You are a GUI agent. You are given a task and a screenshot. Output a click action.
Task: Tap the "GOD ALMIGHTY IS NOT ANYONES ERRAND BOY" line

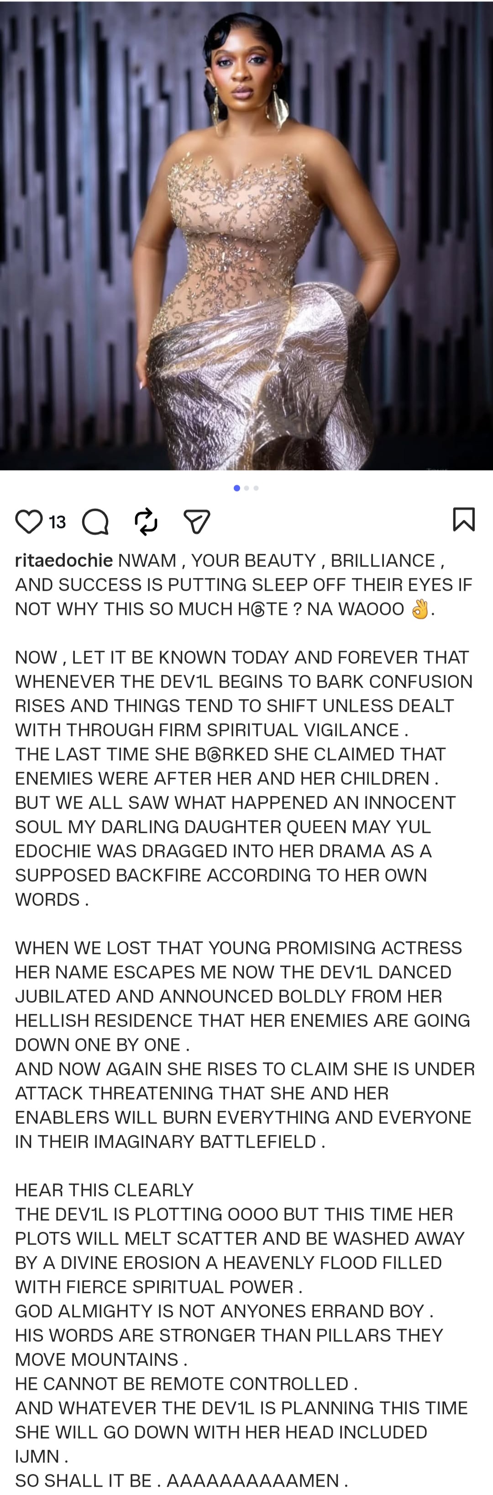coord(224,1310)
